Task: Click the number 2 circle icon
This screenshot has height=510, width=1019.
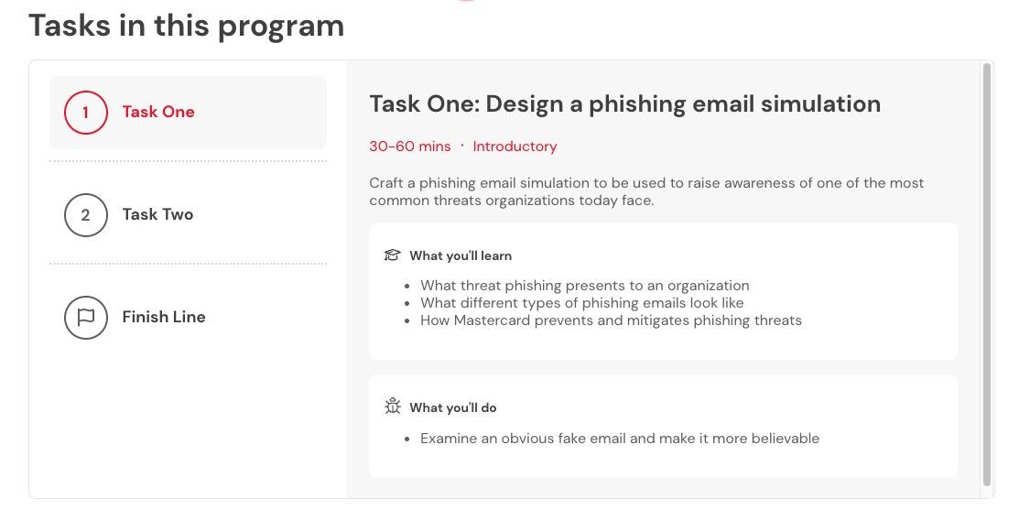Action: click(85, 215)
